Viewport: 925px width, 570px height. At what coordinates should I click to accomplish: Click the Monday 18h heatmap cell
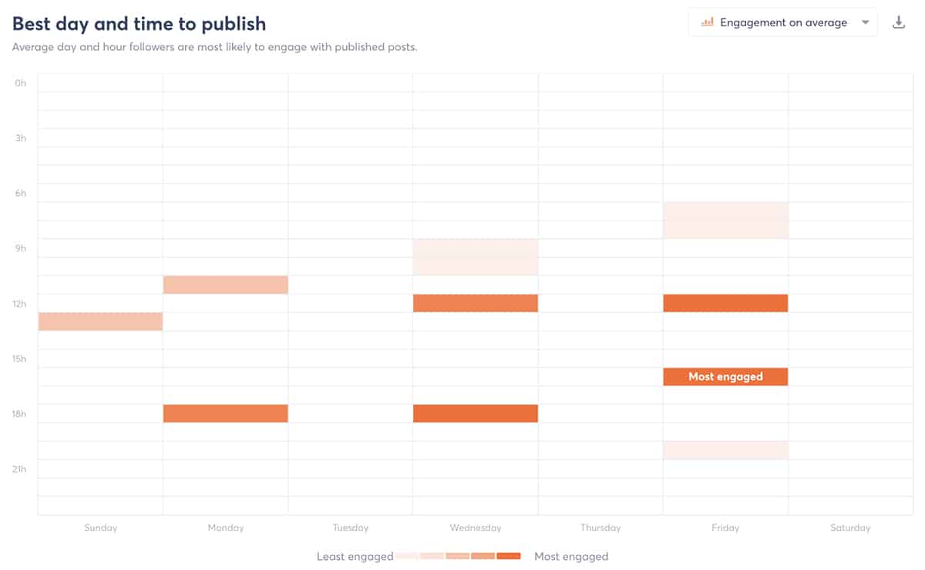tap(226, 413)
